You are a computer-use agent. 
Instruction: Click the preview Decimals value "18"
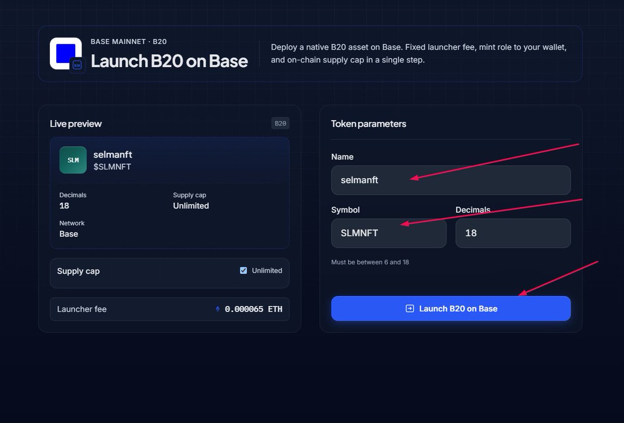click(x=64, y=206)
